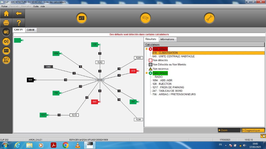Click the back arrow button

click(19, 13)
